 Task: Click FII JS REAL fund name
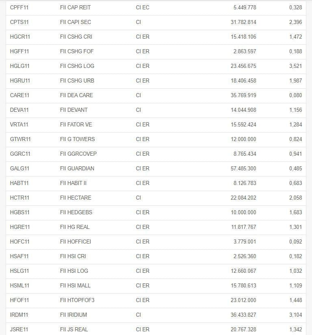74,329
